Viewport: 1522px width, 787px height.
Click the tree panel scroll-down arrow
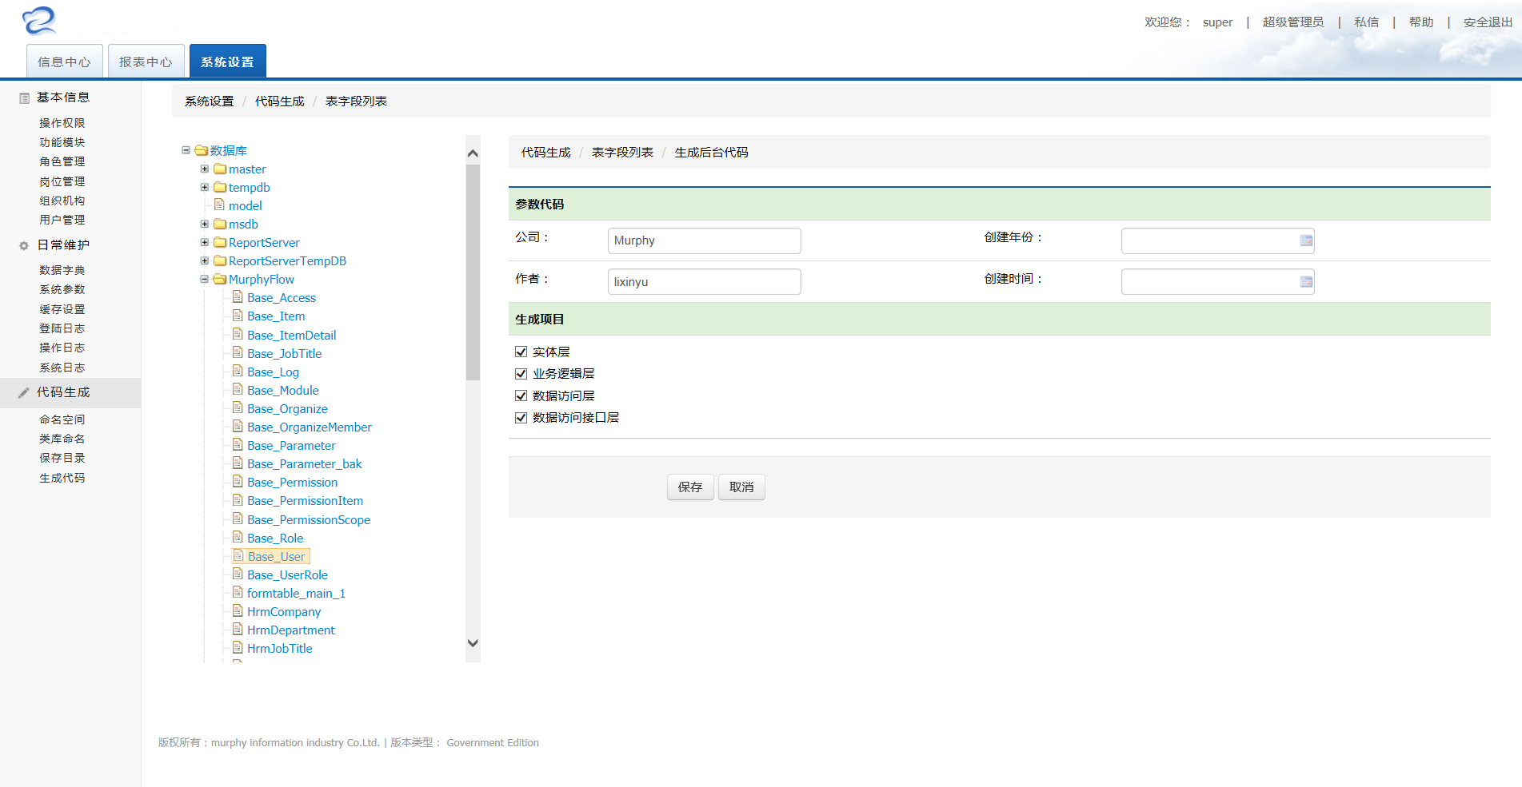[x=473, y=643]
